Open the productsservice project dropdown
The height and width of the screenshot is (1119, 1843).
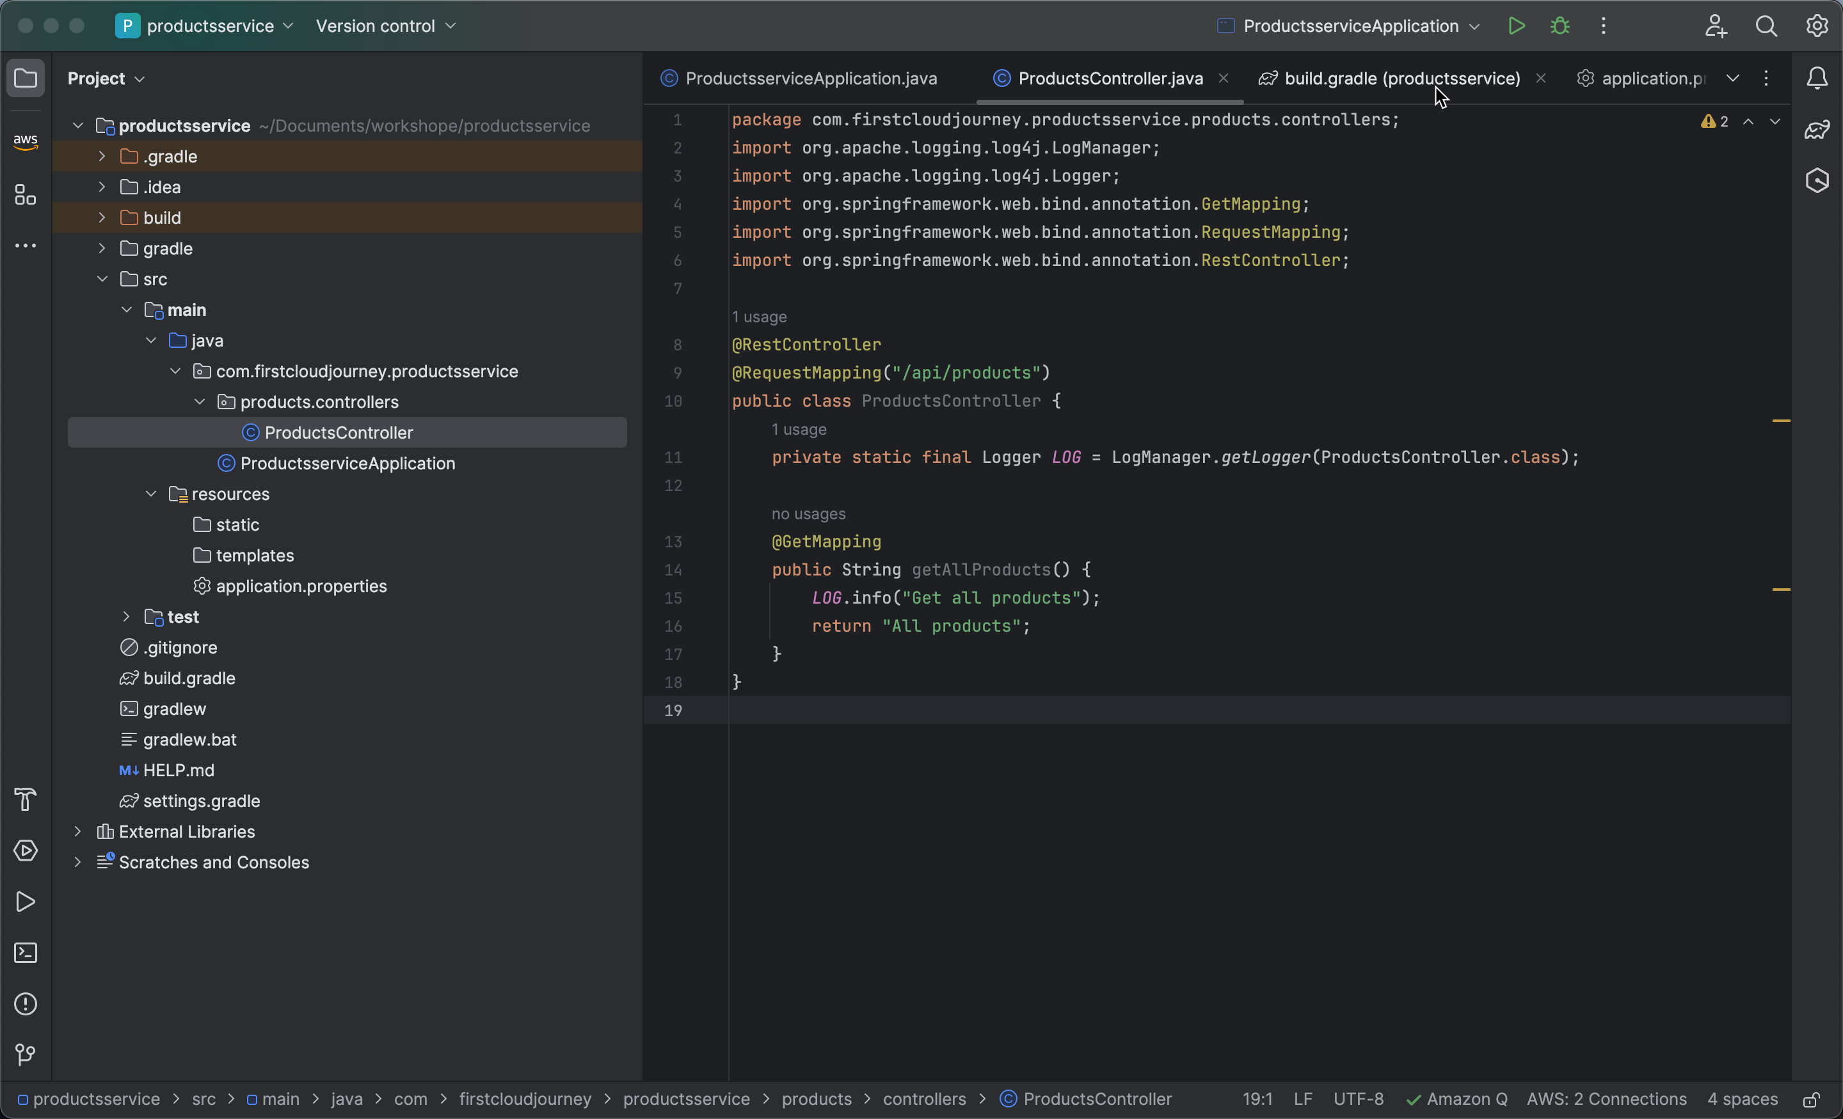coord(205,26)
